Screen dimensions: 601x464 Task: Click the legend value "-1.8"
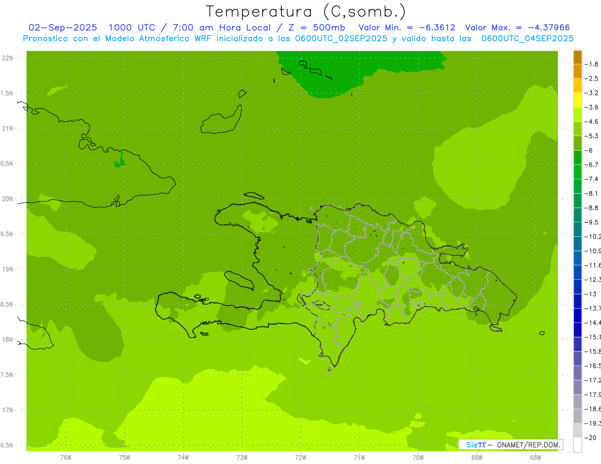click(591, 64)
